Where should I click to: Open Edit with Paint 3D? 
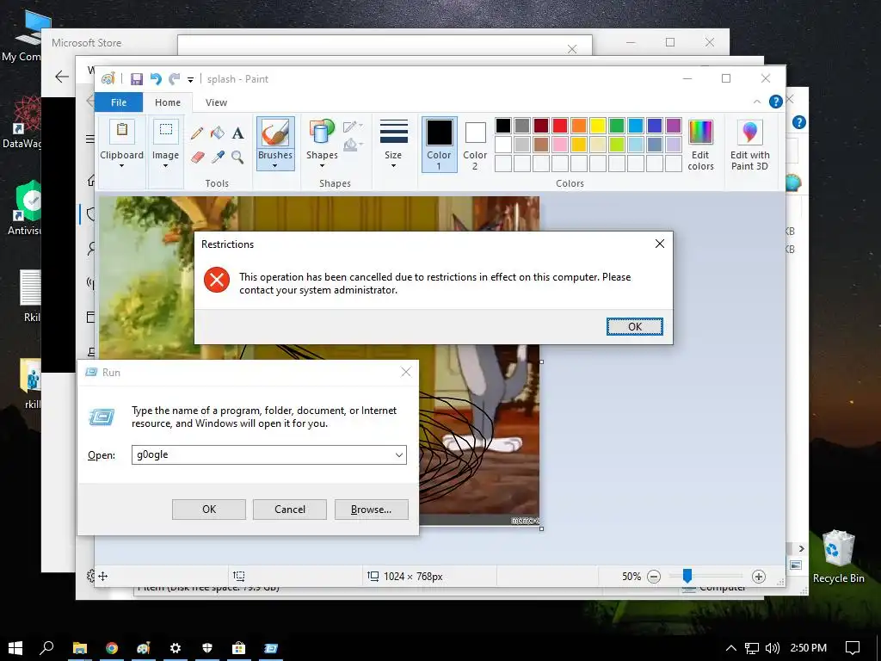(749, 145)
